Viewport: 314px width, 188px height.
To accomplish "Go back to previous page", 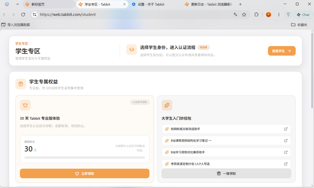I will coord(4,15).
